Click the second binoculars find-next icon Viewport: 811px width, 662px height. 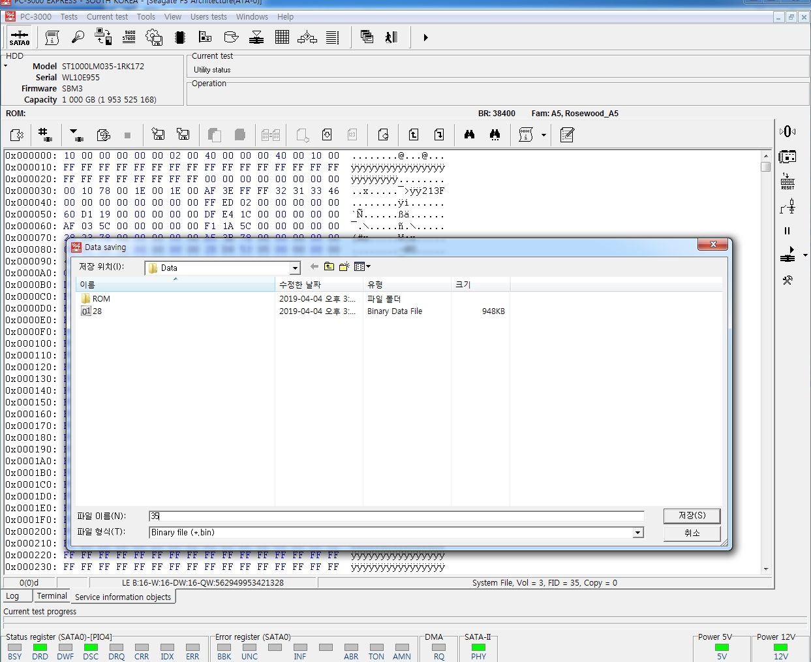click(x=495, y=134)
